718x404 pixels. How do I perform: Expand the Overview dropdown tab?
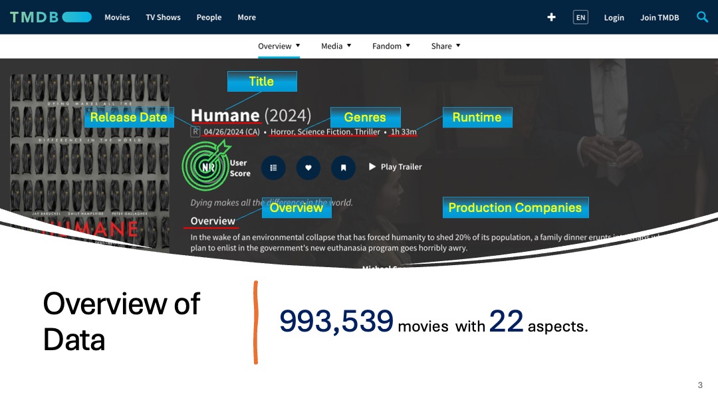tap(279, 46)
